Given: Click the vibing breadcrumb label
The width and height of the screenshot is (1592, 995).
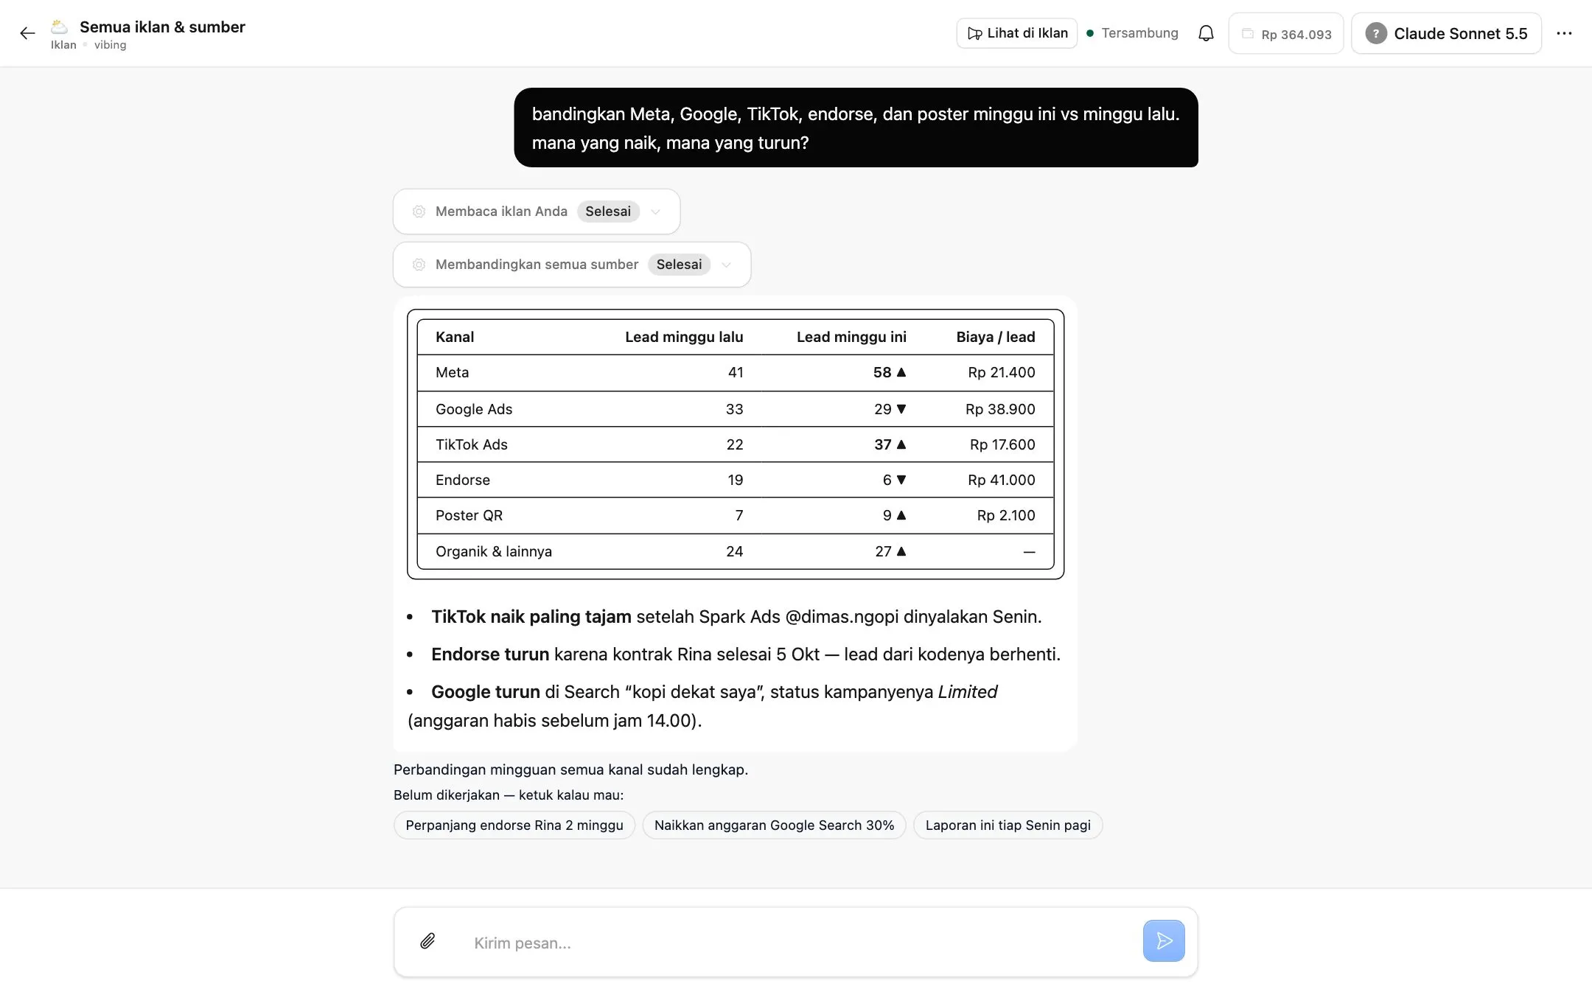Looking at the screenshot, I should point(110,45).
